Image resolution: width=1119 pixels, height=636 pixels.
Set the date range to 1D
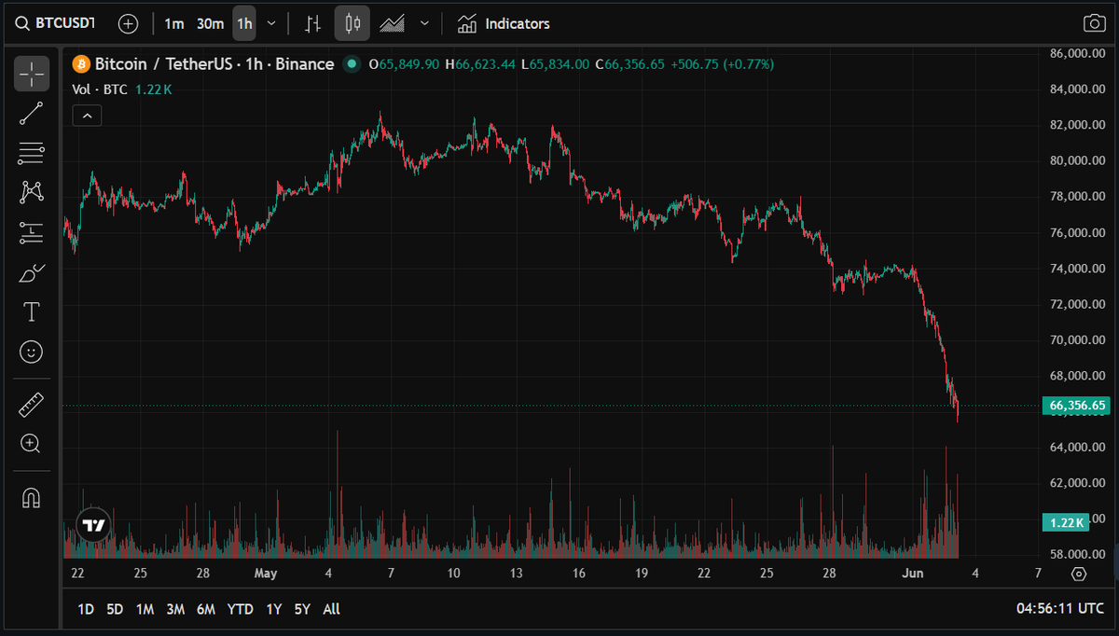pos(86,609)
